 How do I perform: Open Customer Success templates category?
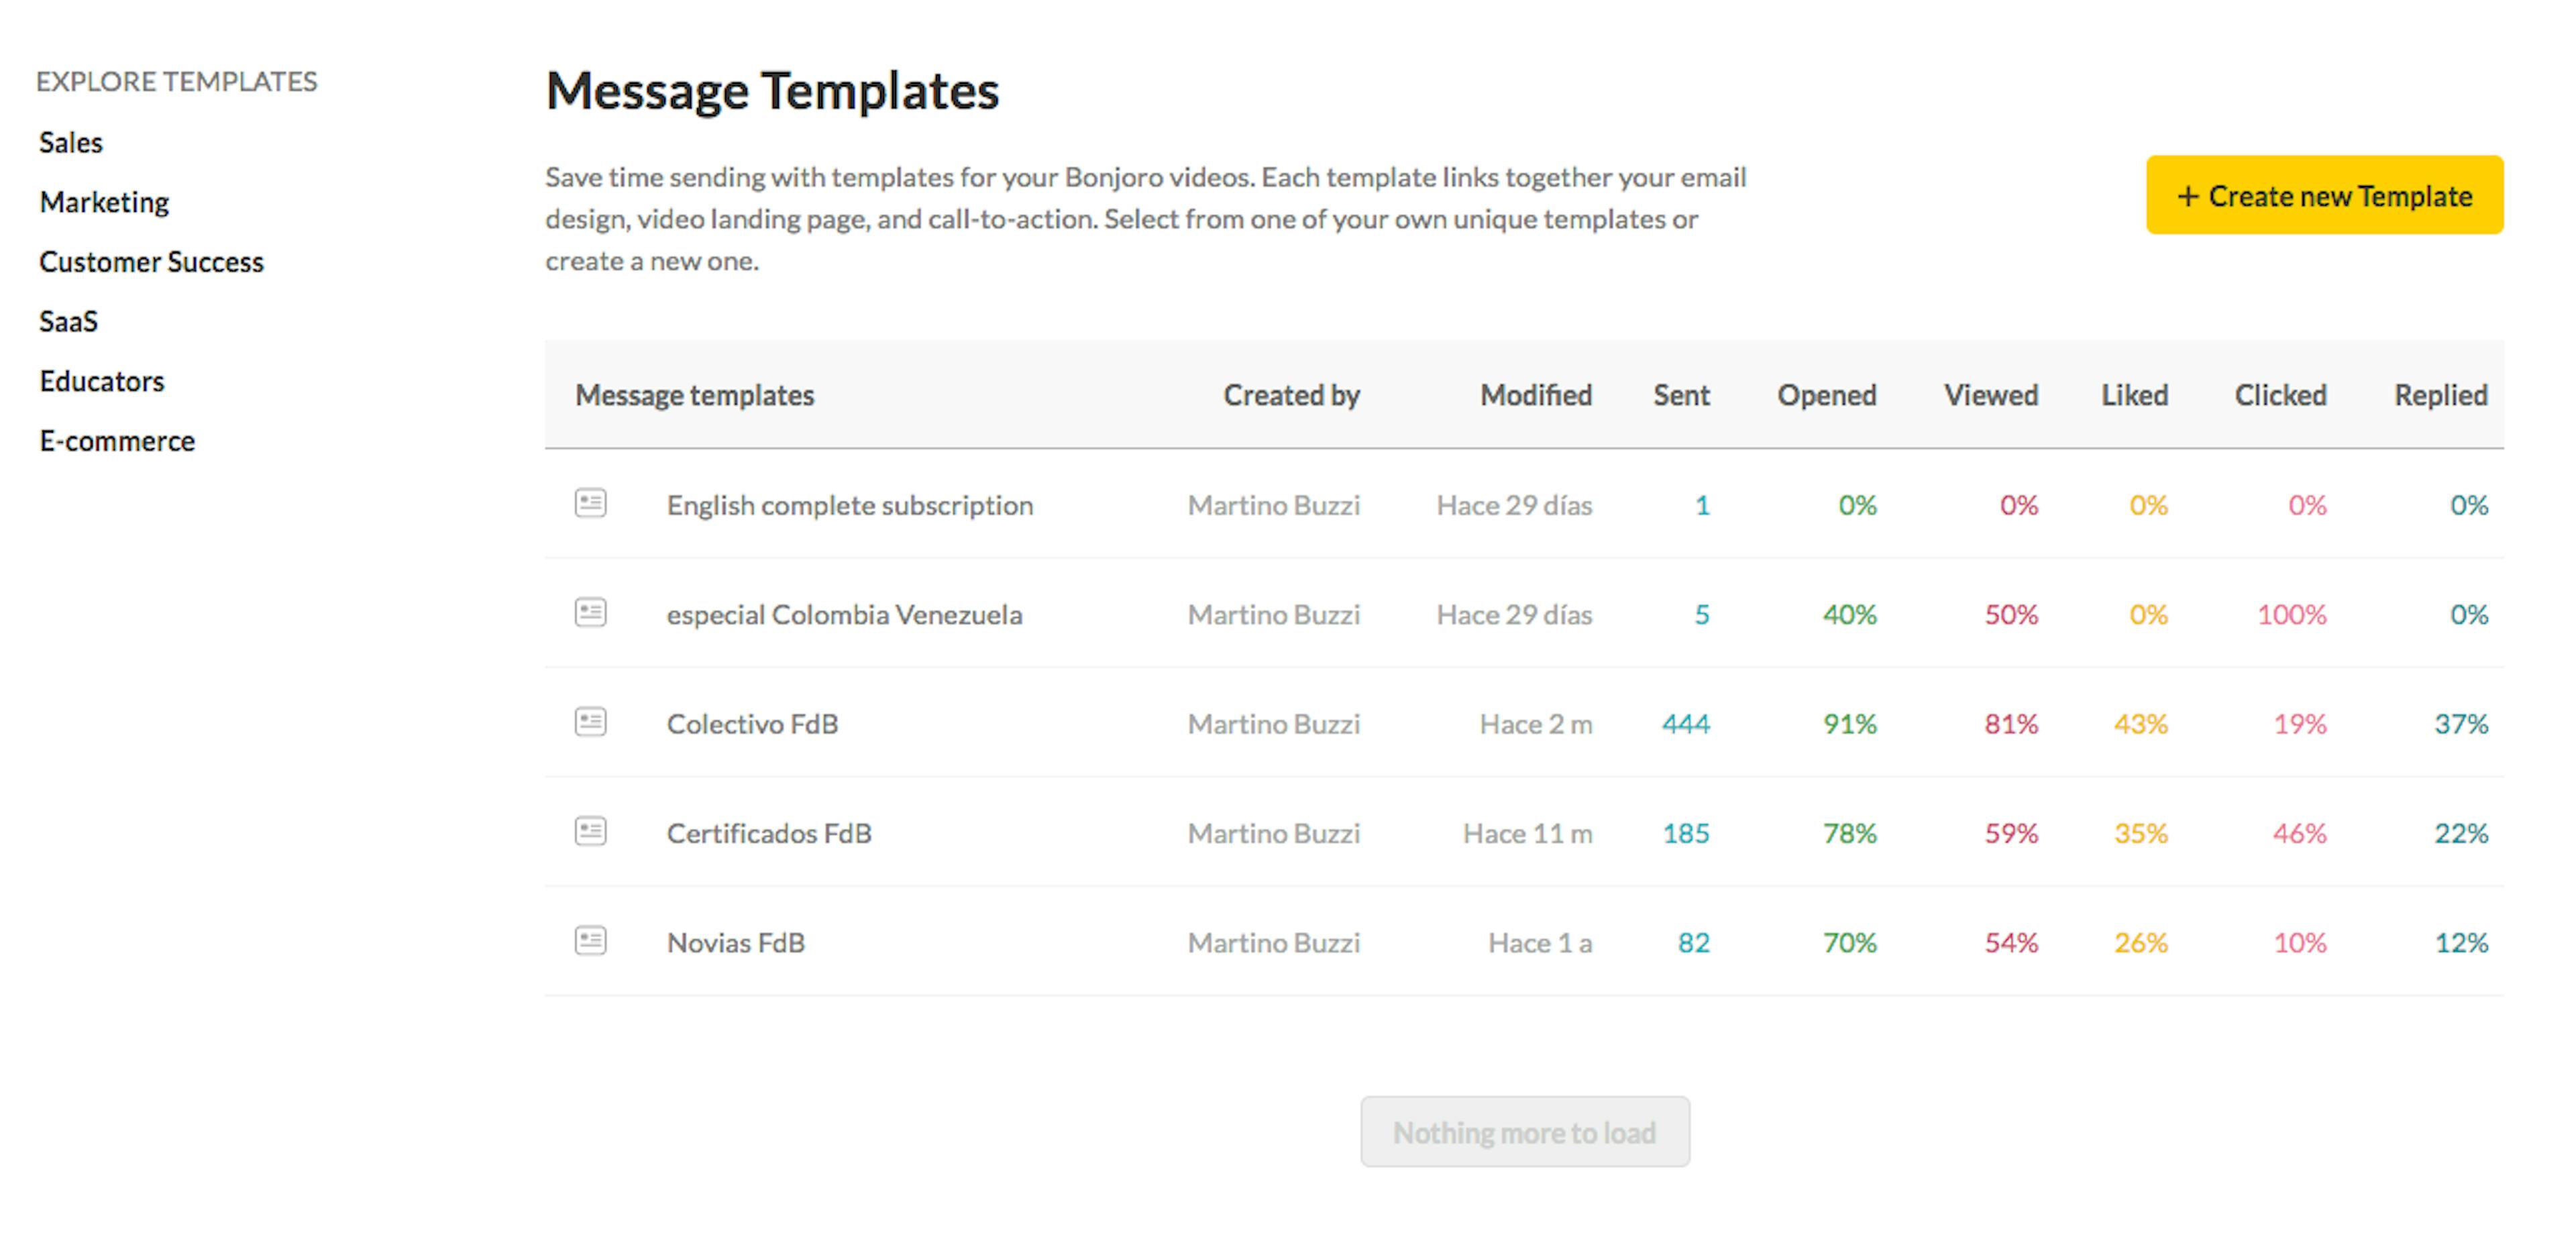click(151, 262)
